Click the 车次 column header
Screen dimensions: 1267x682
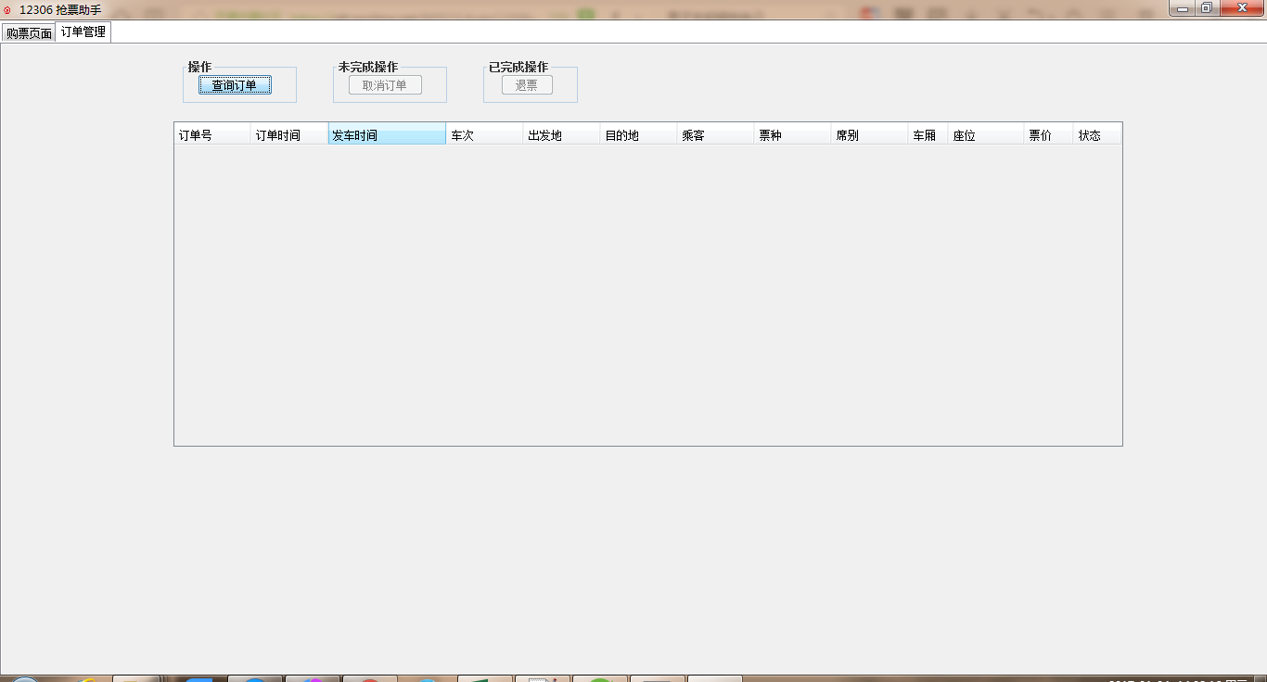(x=485, y=135)
